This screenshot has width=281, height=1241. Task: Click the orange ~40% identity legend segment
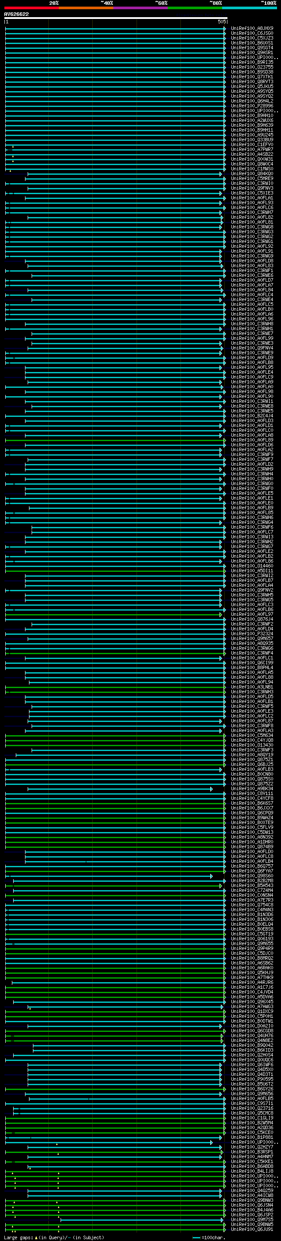coord(86,8)
